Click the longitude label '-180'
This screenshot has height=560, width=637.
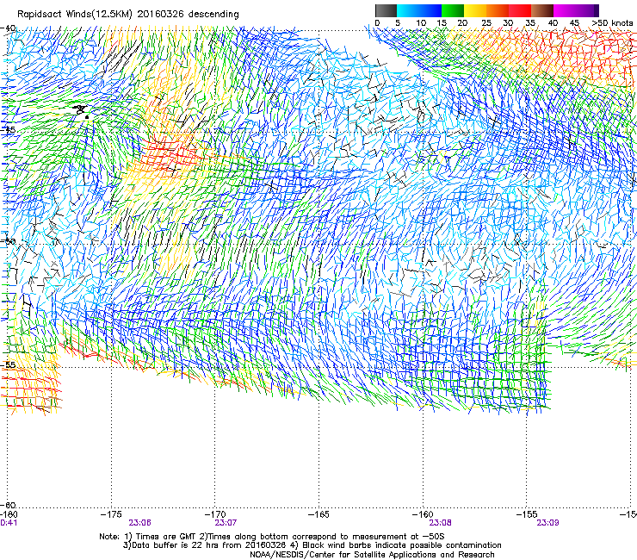coord(8,514)
